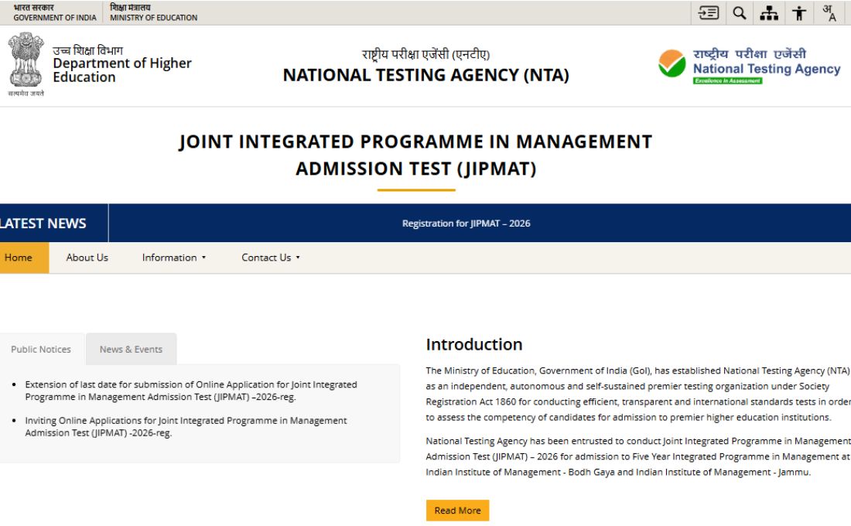The width and height of the screenshot is (851, 526).
Task: Click the skip to main content icon
Action: pyautogui.click(x=708, y=12)
